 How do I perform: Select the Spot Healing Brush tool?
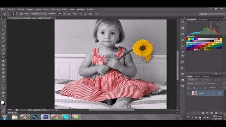click(x=3, y=46)
